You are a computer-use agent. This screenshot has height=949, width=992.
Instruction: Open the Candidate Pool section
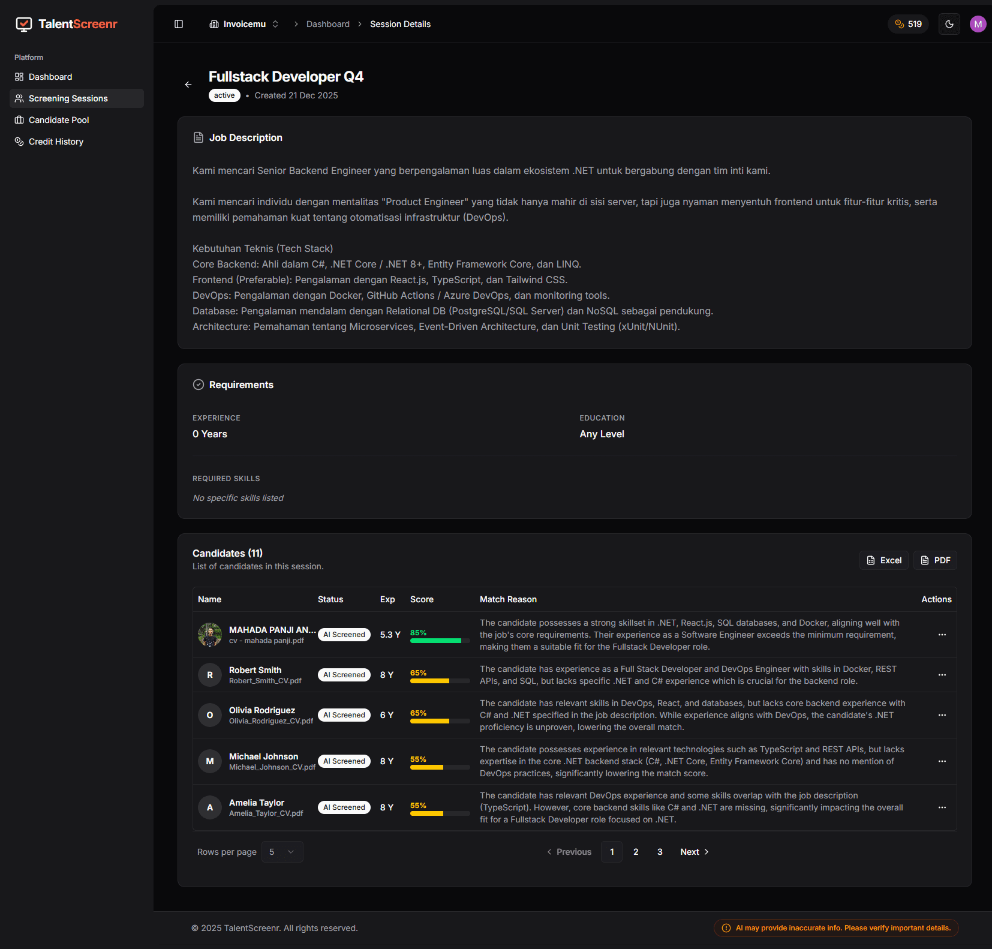(x=58, y=120)
